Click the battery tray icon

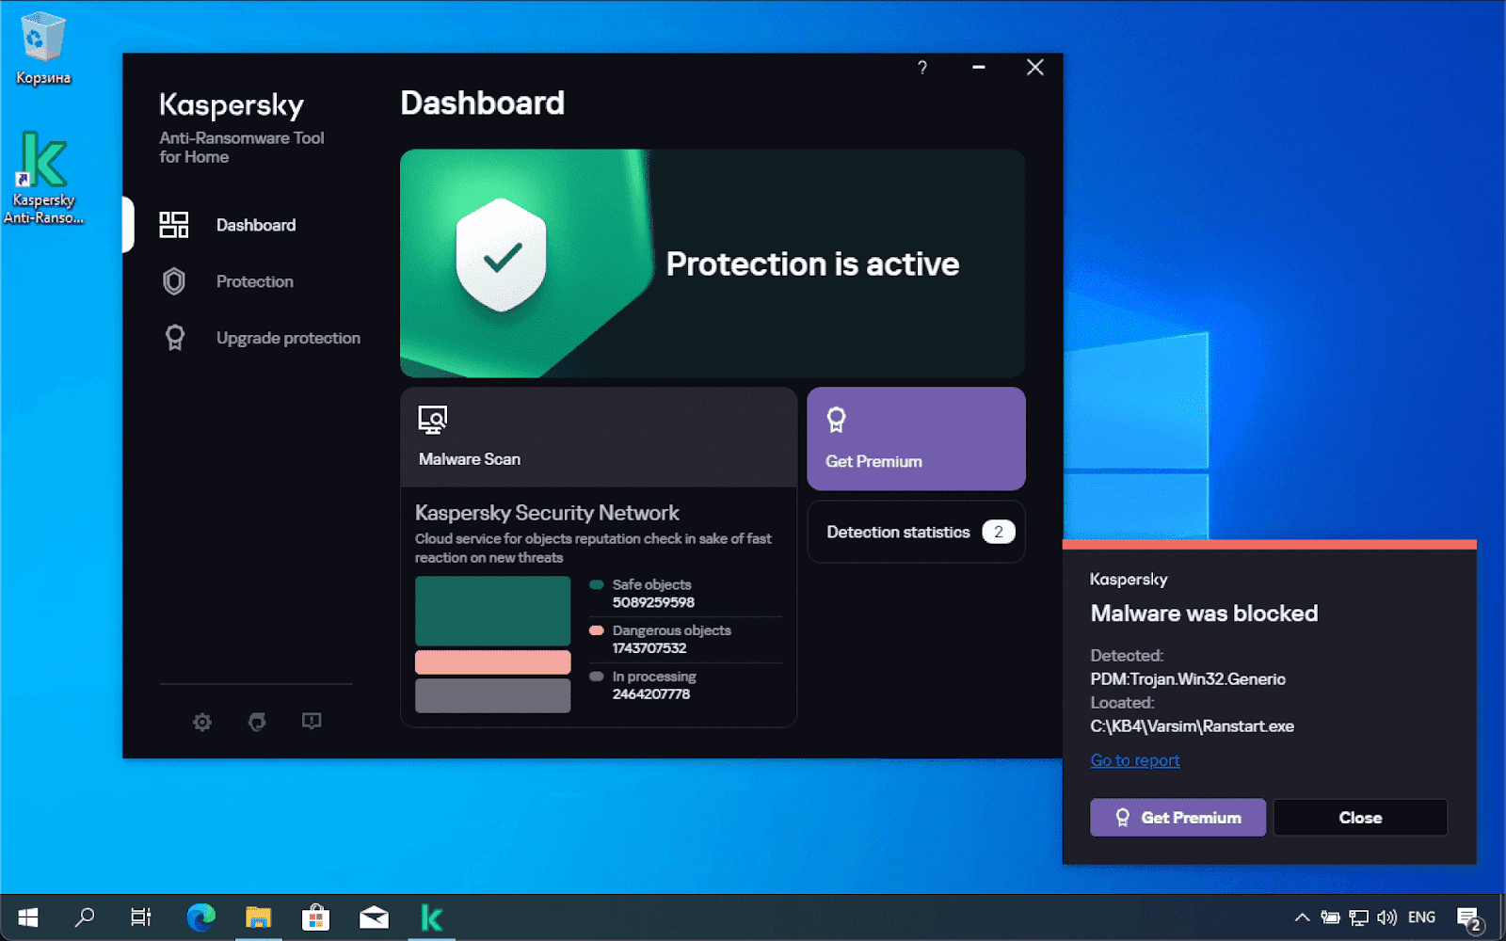pos(1330,917)
